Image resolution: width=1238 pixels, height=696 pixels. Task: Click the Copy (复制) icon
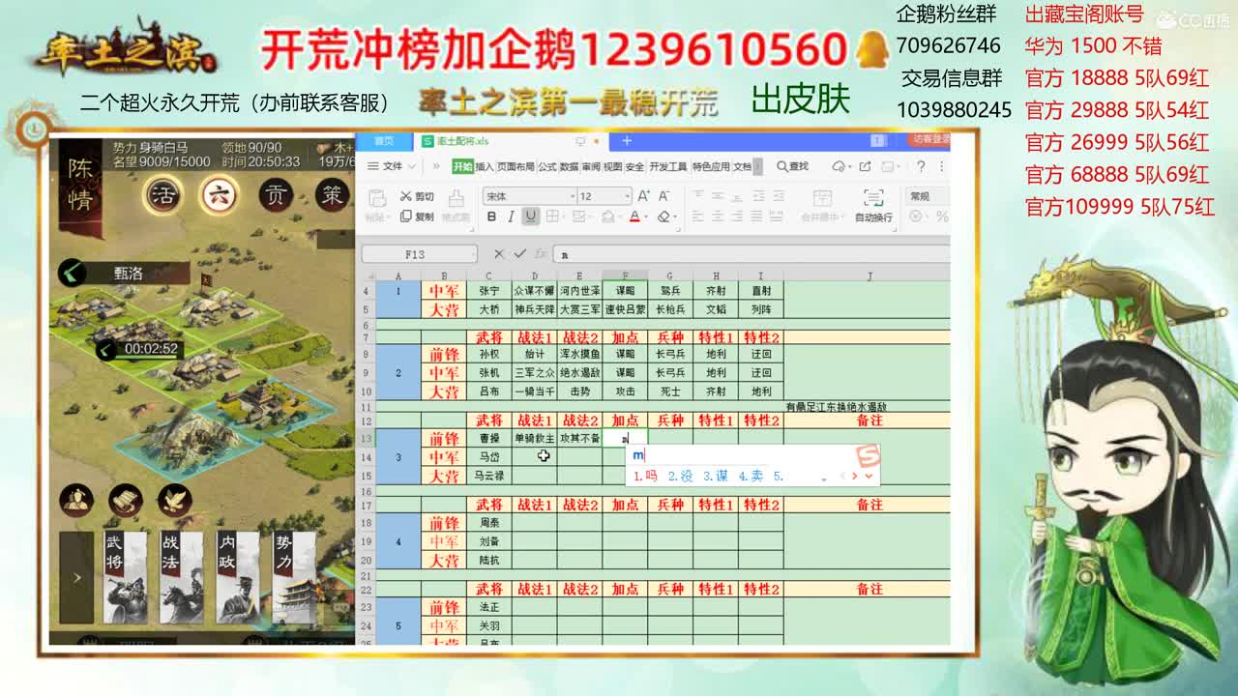405,217
